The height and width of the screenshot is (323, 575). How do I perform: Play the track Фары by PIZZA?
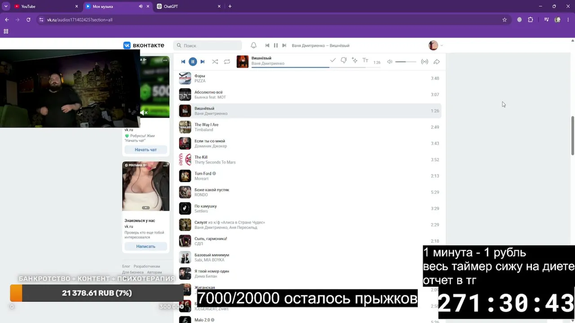coord(309,79)
